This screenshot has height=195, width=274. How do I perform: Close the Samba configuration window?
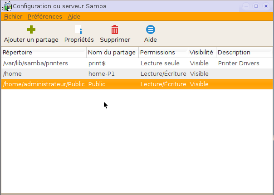[x=266, y=6]
